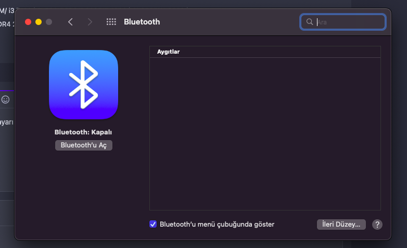Click the forward navigation arrow
Screen dimensions: 407x248
click(90, 22)
